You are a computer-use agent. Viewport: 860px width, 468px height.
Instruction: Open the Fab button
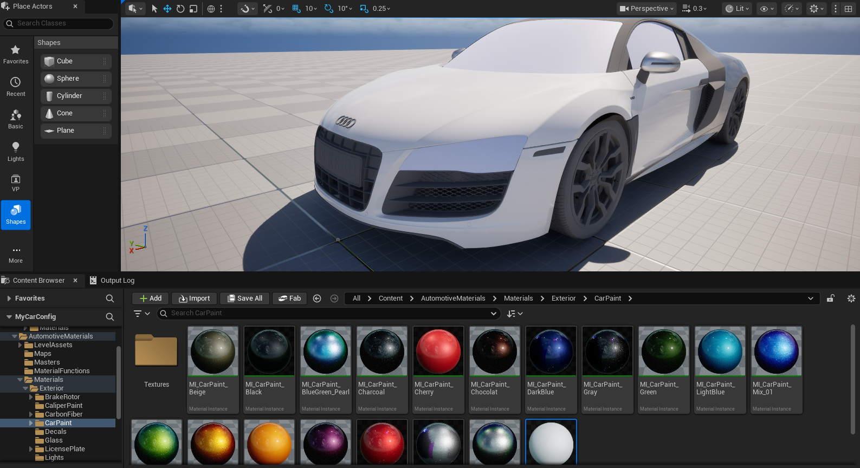click(290, 298)
